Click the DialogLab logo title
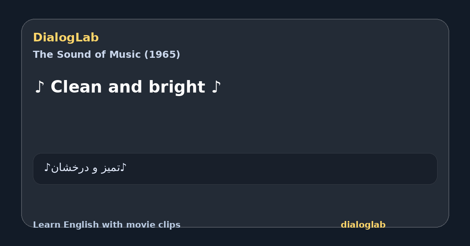 (x=66, y=38)
